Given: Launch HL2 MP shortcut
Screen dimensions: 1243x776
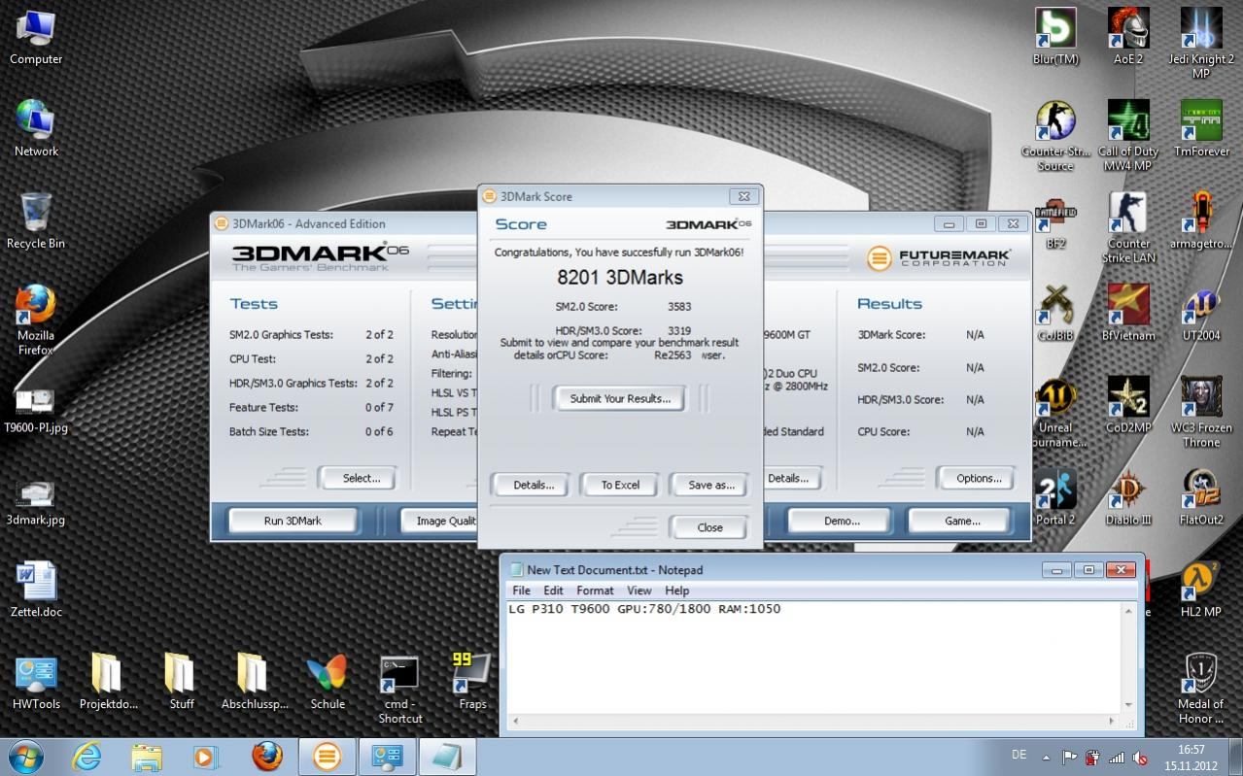Looking at the screenshot, I should click(1201, 590).
